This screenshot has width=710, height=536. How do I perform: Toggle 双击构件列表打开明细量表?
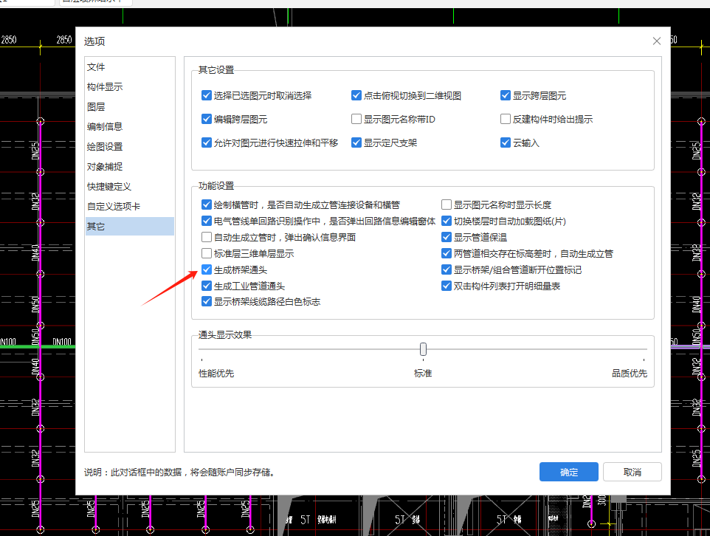[447, 286]
